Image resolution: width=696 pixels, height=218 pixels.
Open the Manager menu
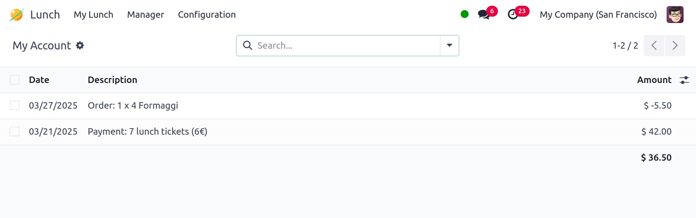(x=146, y=15)
